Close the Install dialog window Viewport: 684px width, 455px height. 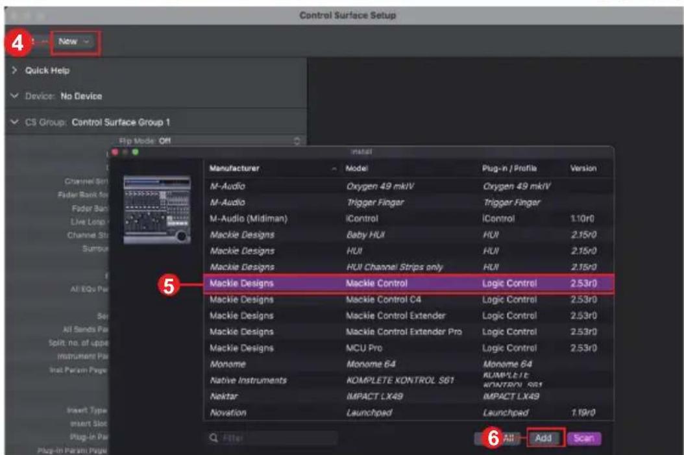click(115, 153)
